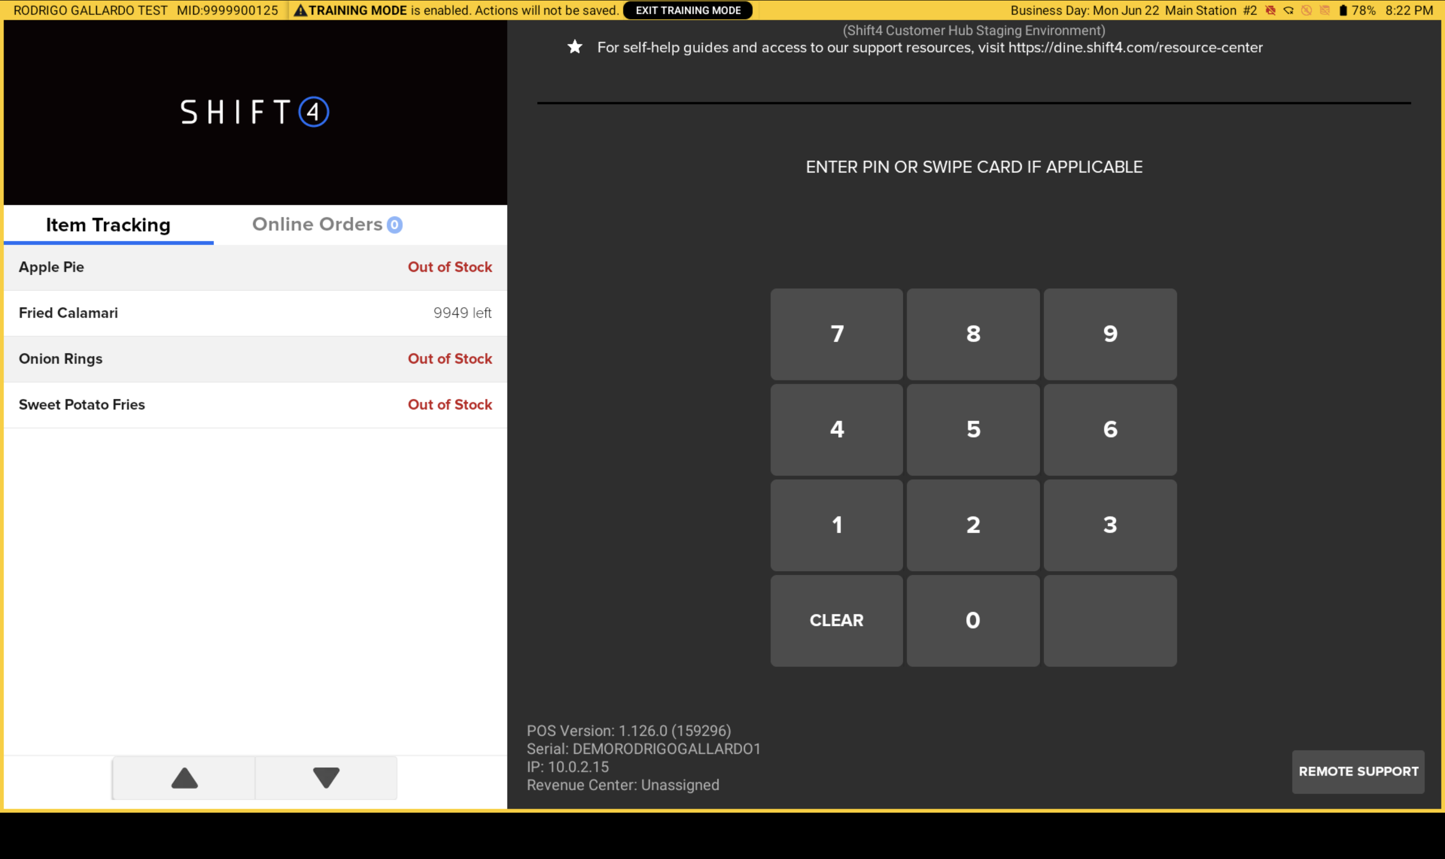The height and width of the screenshot is (859, 1445).
Task: Click the 8:22 PM clock
Action: 1409,11
